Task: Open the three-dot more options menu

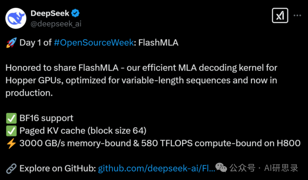Action: coord(297,15)
